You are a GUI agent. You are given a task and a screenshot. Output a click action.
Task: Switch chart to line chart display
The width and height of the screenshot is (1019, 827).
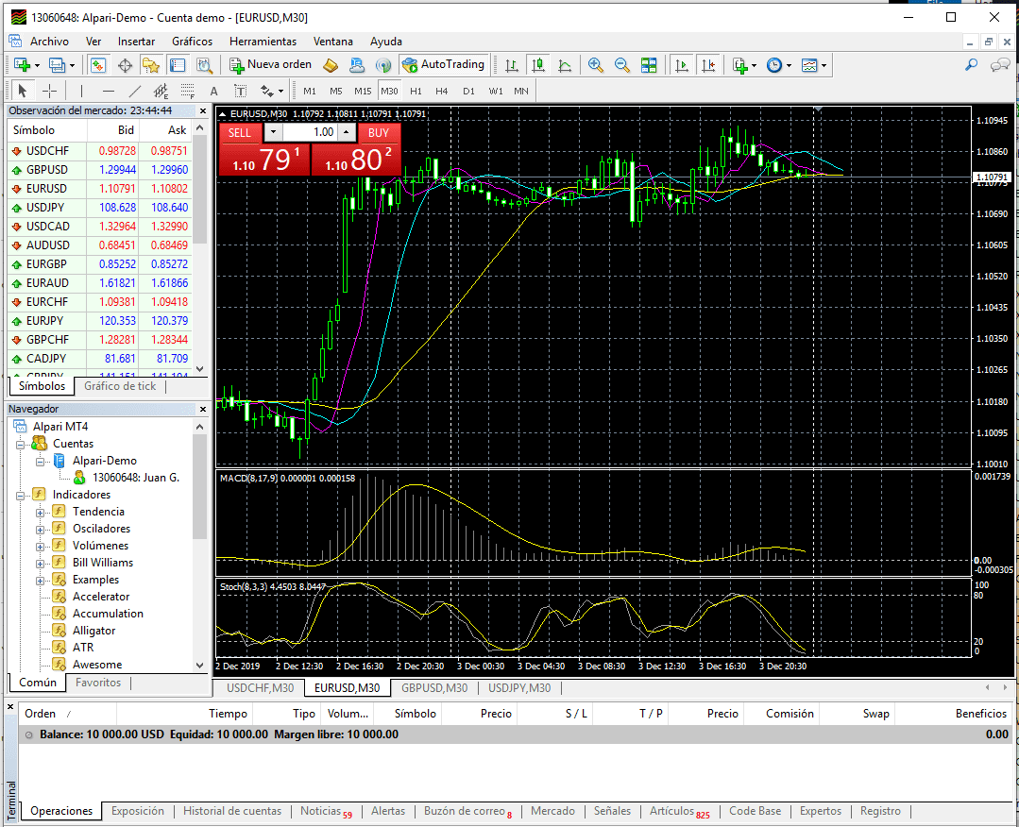click(565, 65)
